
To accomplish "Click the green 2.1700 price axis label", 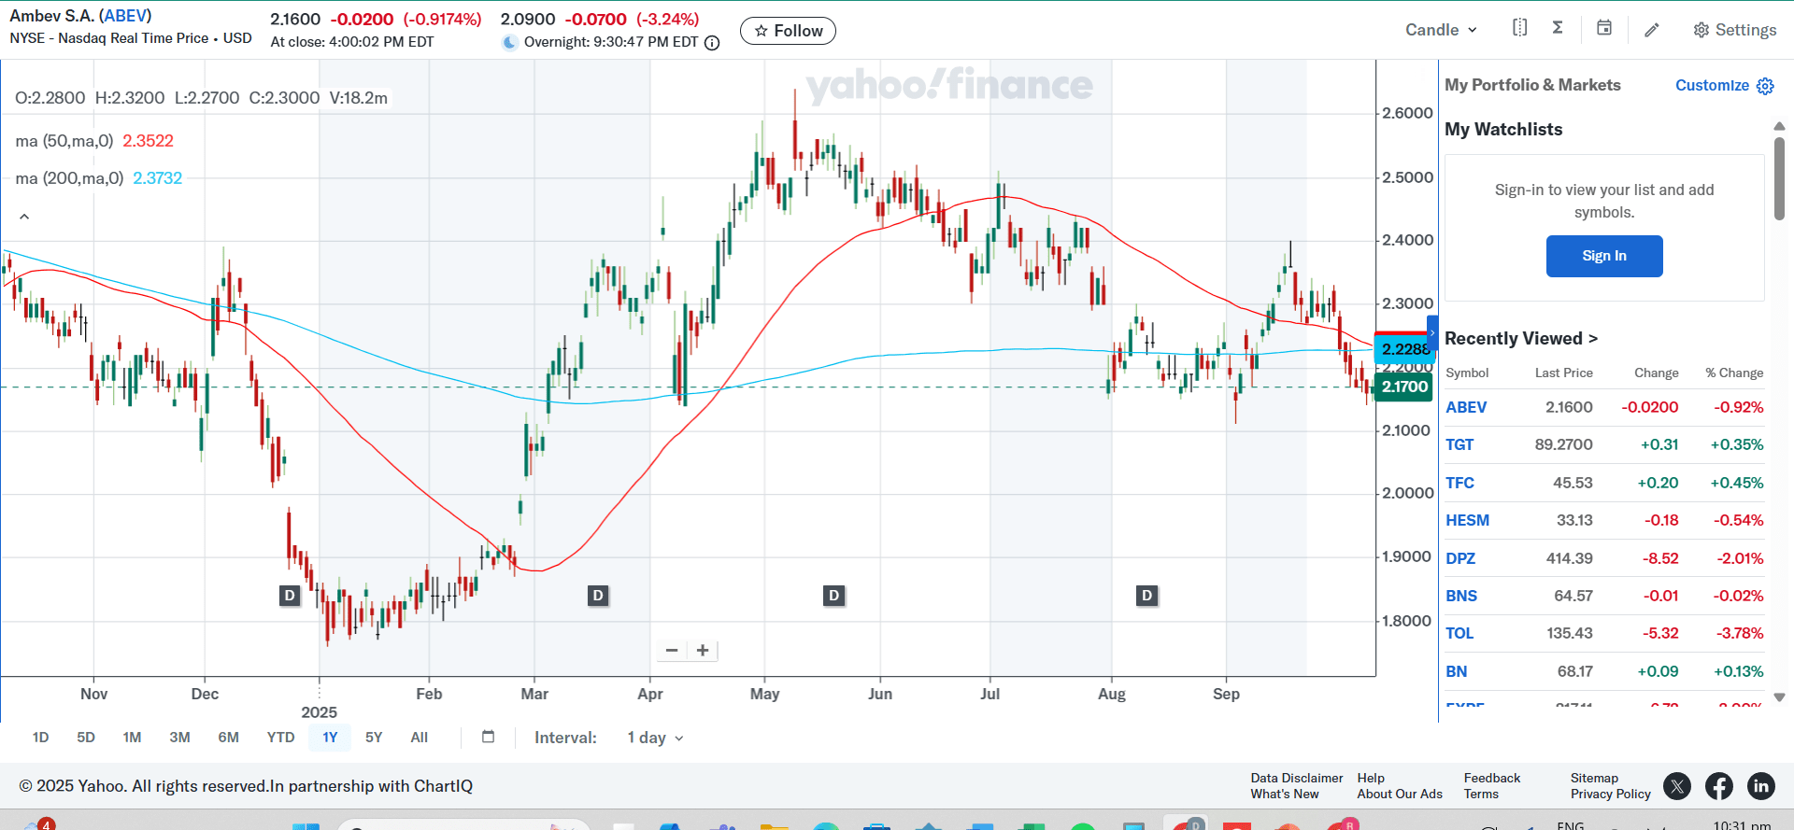I will pos(1404,387).
